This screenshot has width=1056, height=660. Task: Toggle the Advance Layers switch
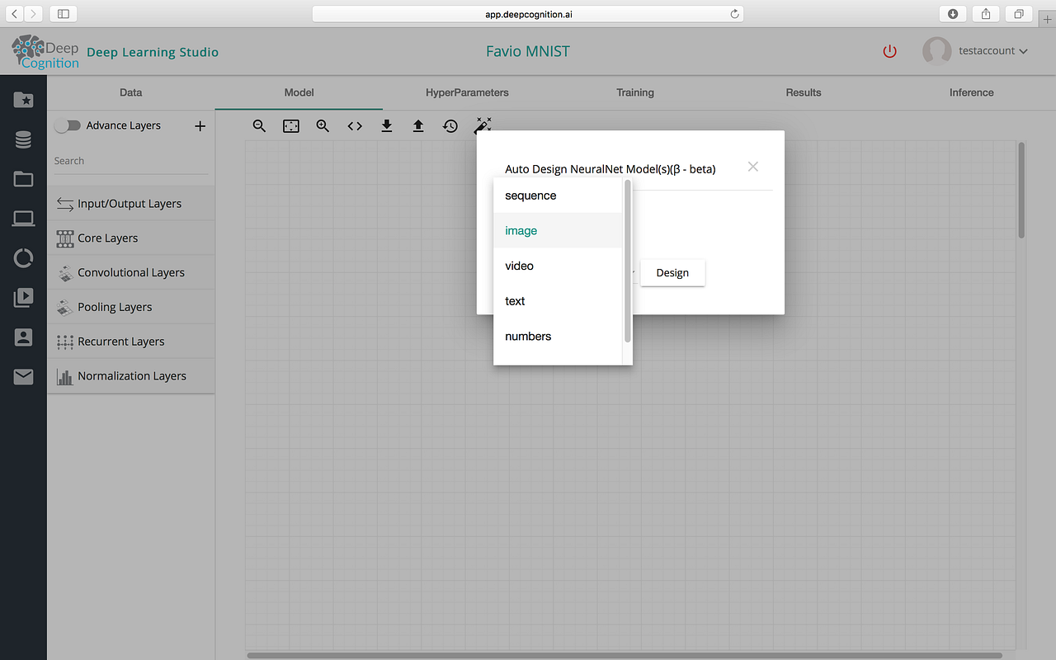point(68,125)
